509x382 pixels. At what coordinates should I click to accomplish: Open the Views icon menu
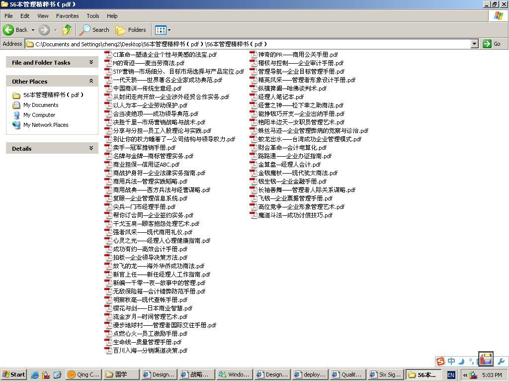pos(161,30)
